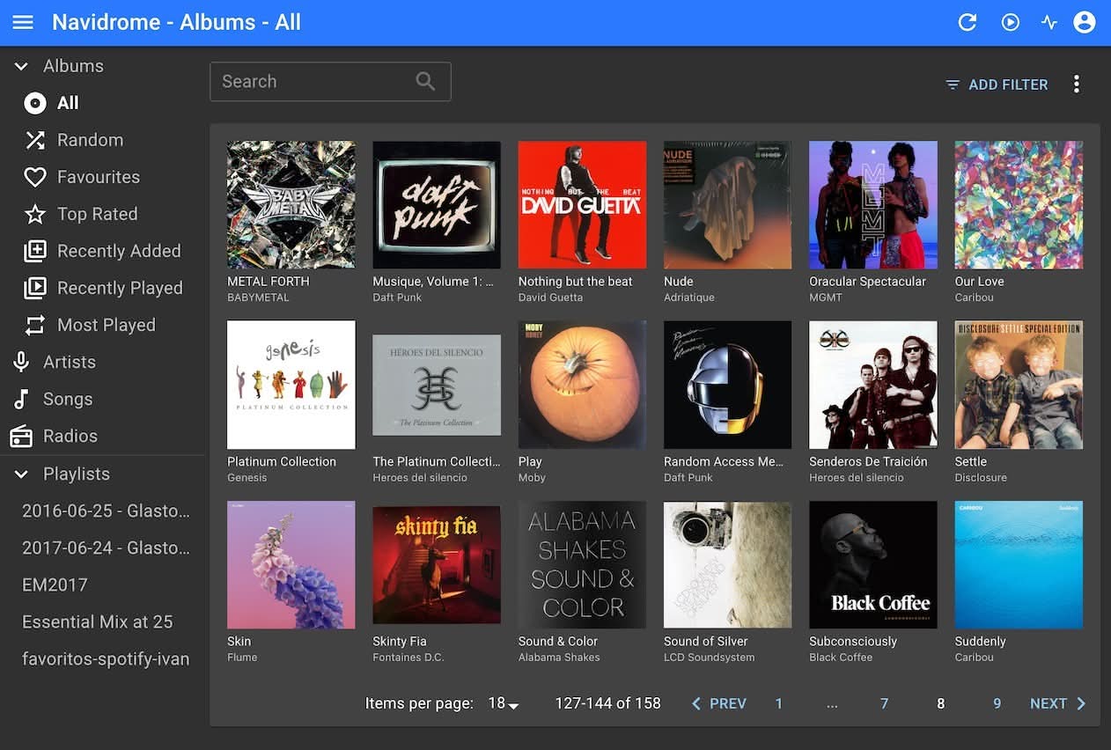Open the Sound & Color album cover
This screenshot has height=750, width=1111.
tap(582, 565)
